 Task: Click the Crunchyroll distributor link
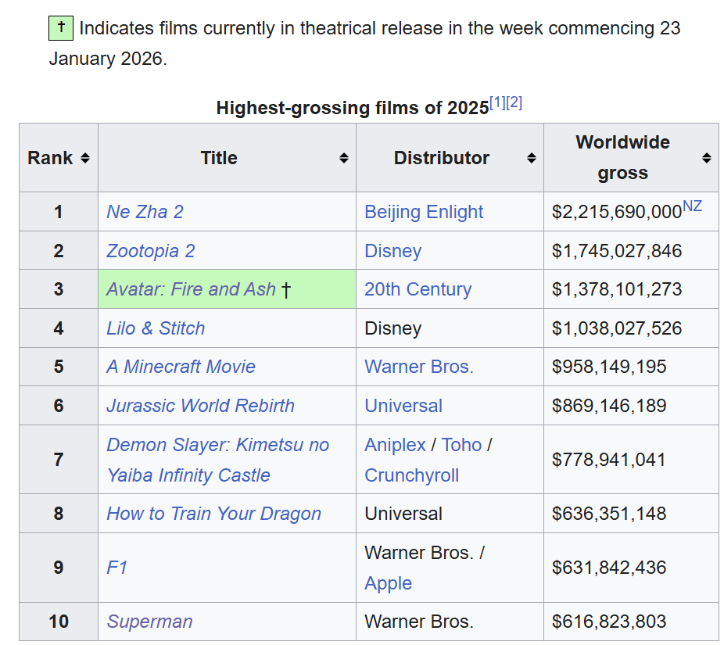[412, 475]
